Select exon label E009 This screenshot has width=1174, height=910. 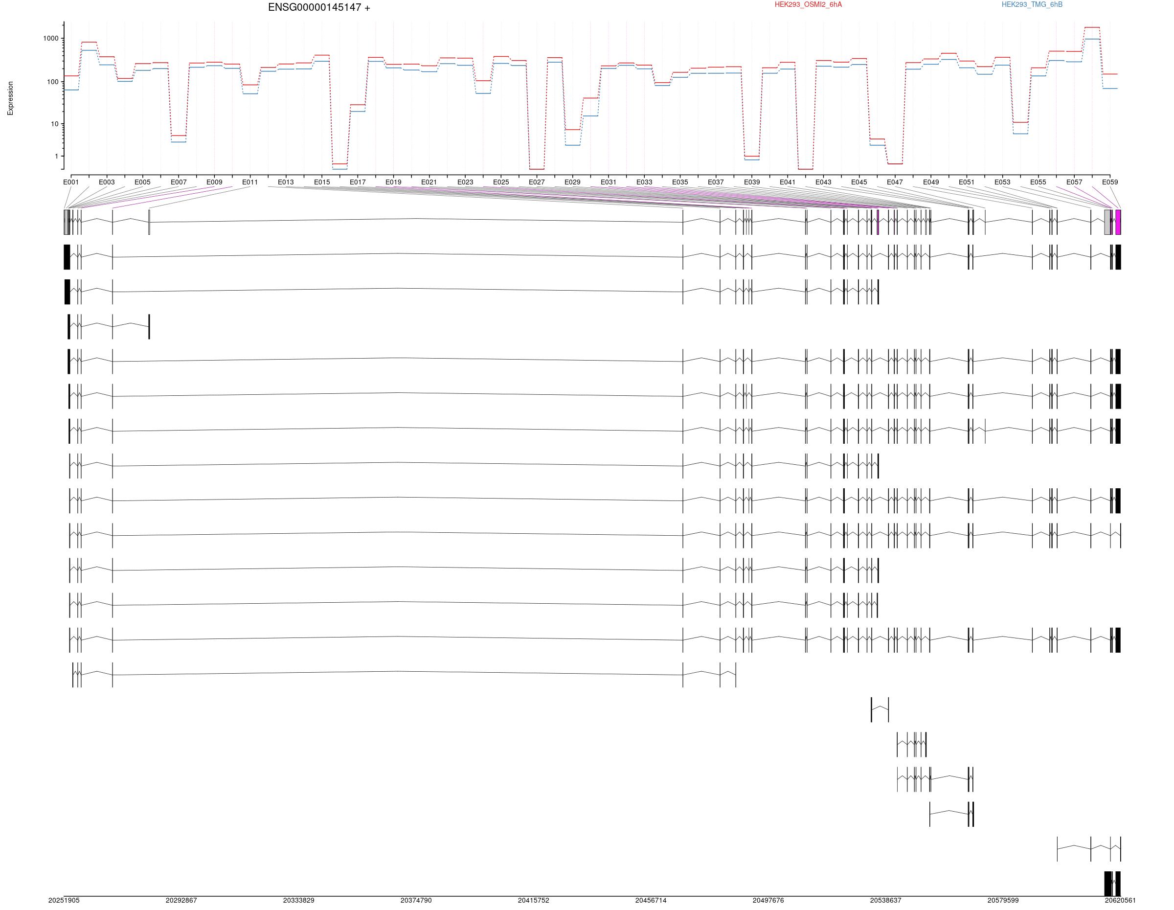[x=214, y=182]
